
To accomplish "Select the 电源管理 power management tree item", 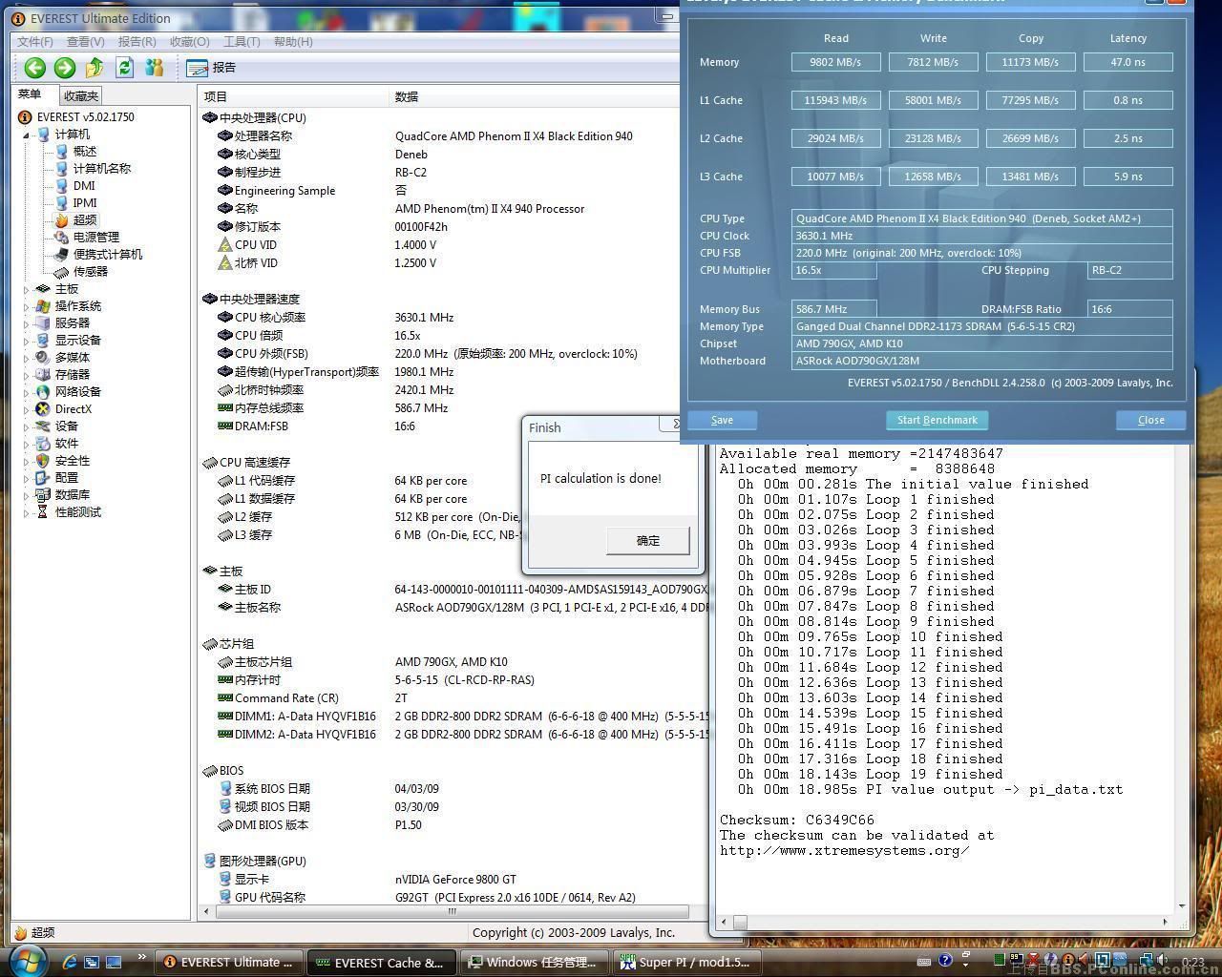I will [x=95, y=237].
